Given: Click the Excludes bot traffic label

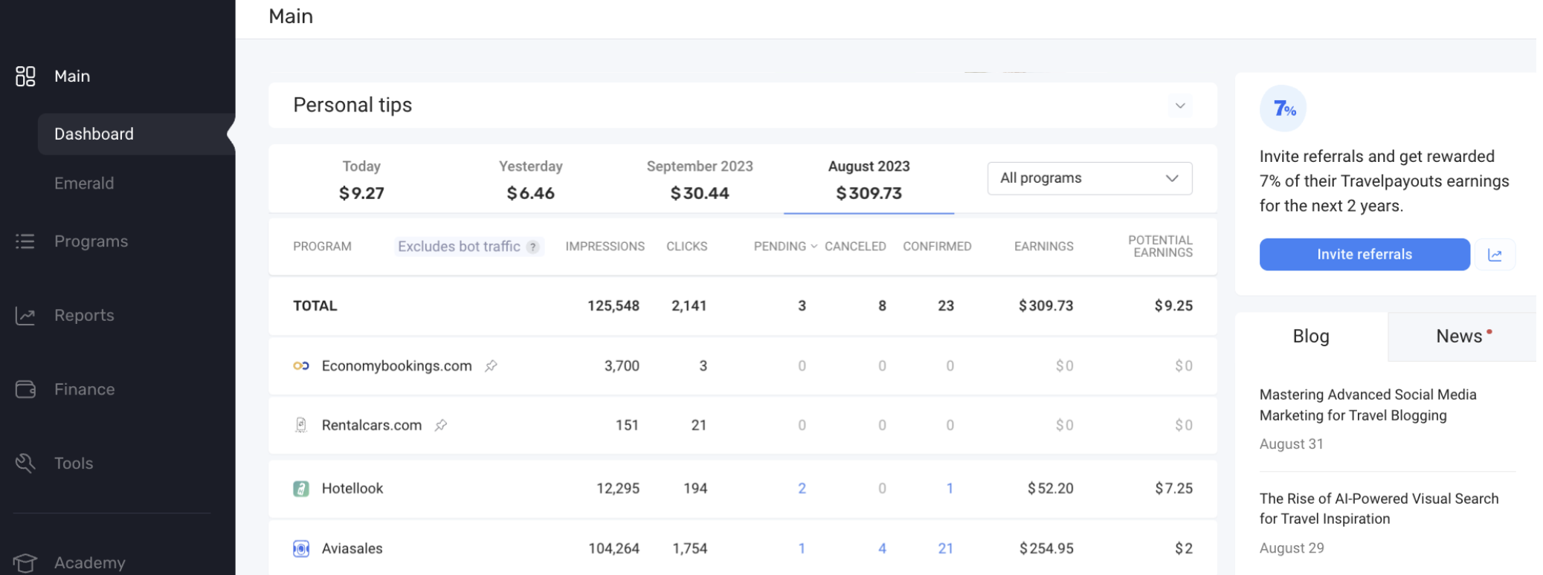Looking at the screenshot, I should pos(459,247).
